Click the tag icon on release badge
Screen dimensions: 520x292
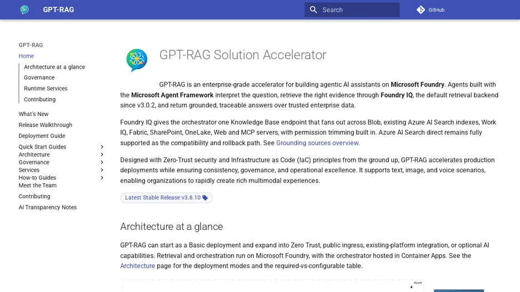205,198
